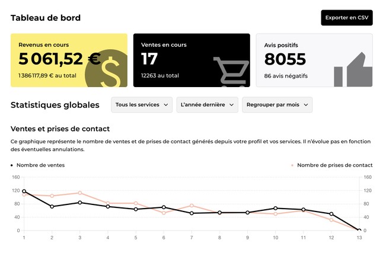Click the black sales data point at month 10
Viewport: 383px width, 253px height.
coord(275,209)
